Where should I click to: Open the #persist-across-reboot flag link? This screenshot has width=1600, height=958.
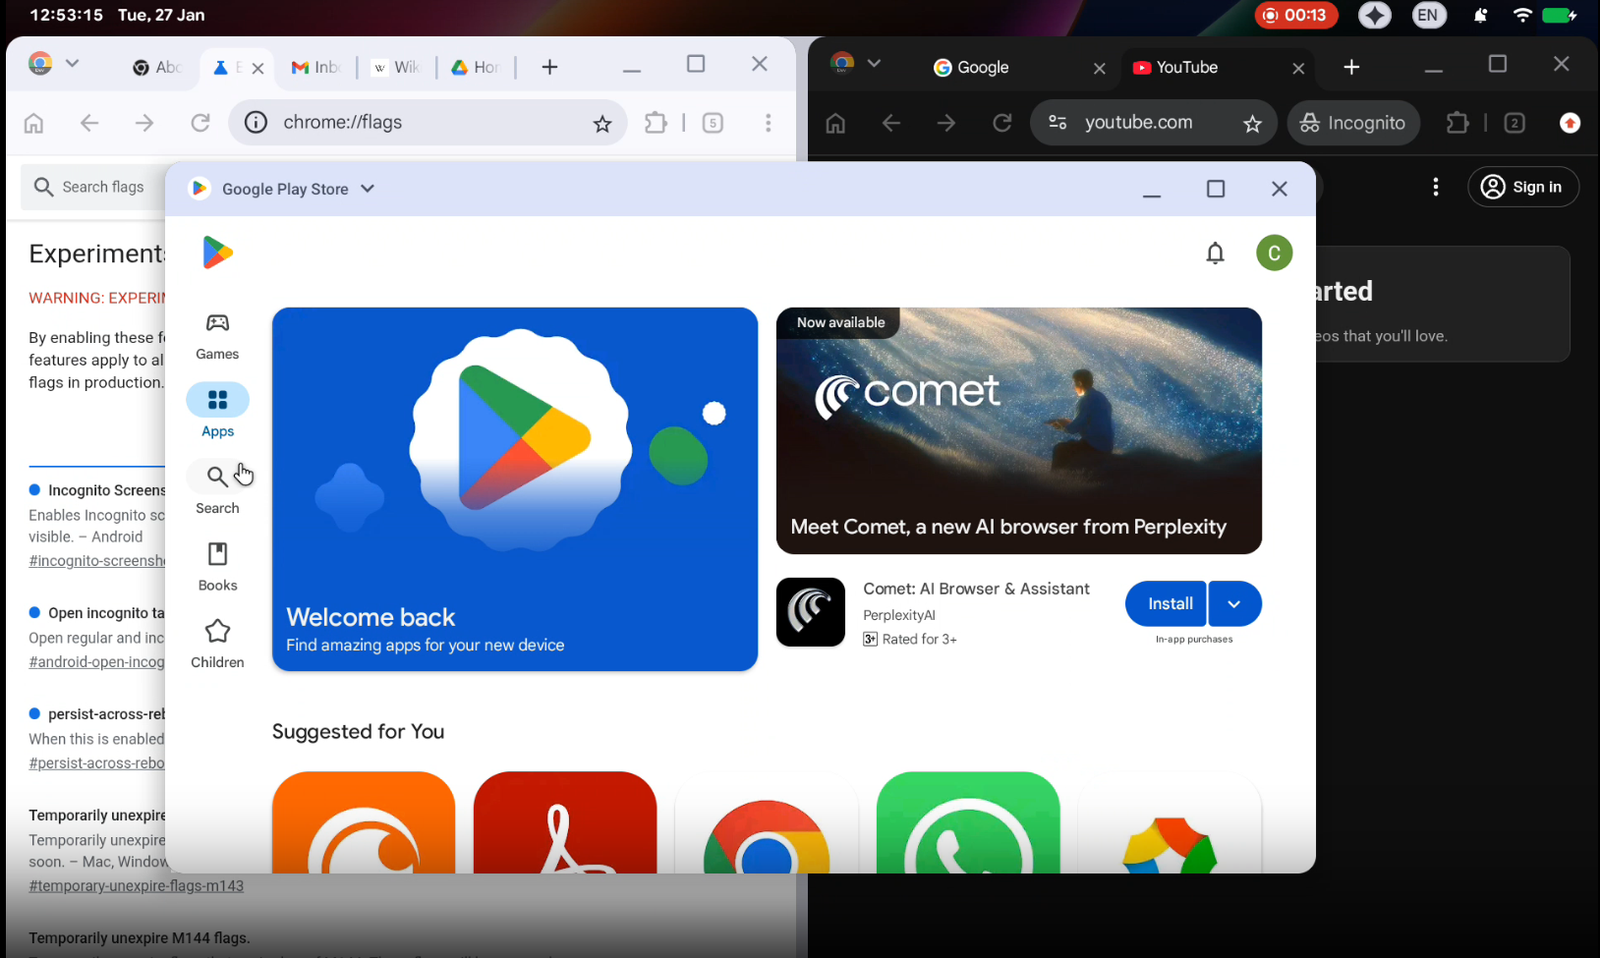(96, 762)
